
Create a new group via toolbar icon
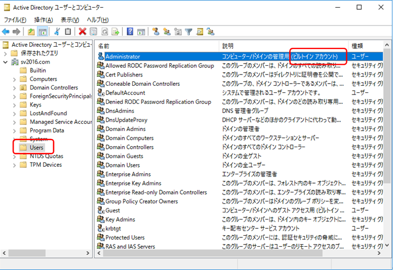167,32
